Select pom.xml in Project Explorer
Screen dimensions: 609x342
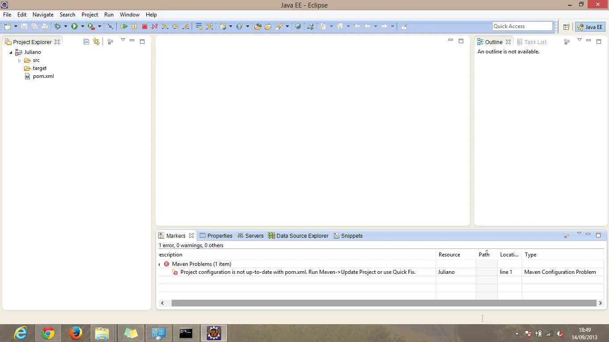[39, 77]
